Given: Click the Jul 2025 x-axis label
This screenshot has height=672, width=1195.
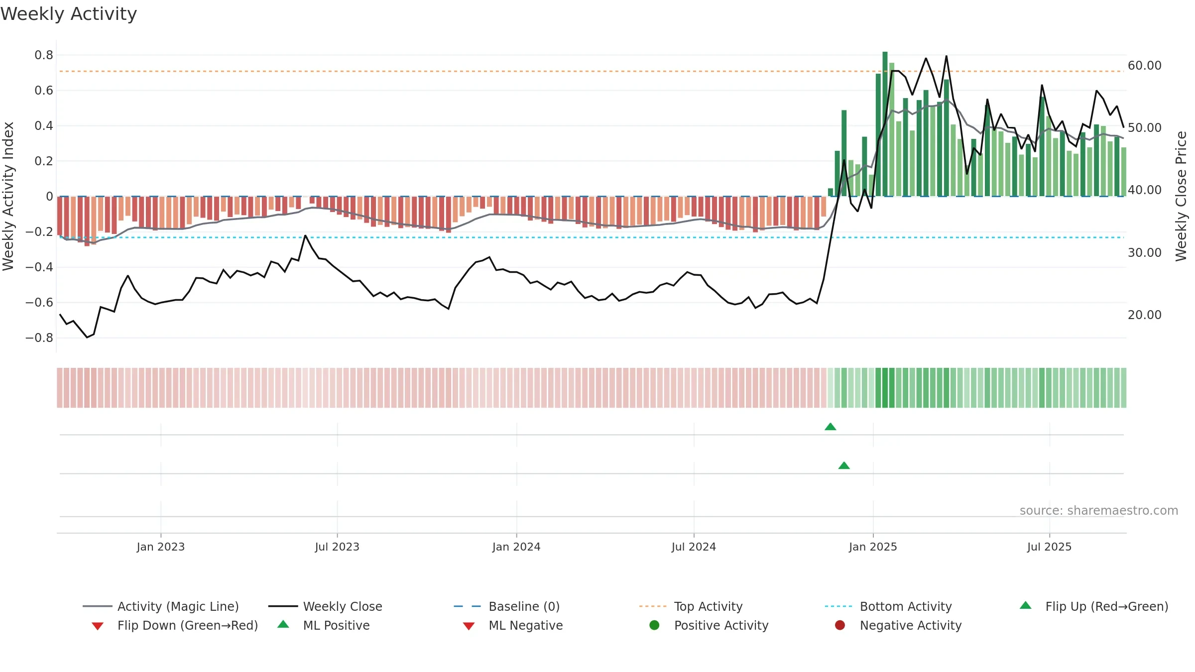Looking at the screenshot, I should point(1049,547).
